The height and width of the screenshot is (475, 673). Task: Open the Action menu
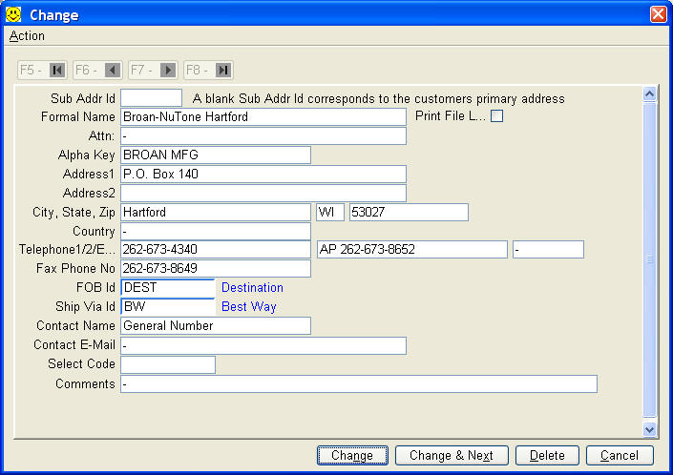click(27, 36)
